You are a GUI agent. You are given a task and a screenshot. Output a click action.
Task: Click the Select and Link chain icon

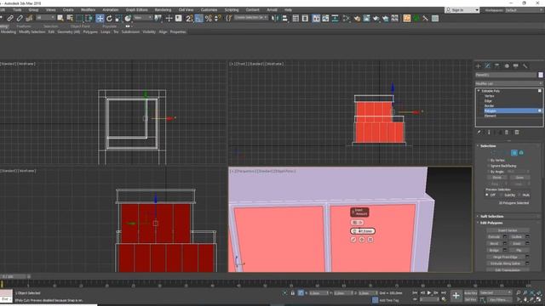pyautogui.click(x=10, y=19)
